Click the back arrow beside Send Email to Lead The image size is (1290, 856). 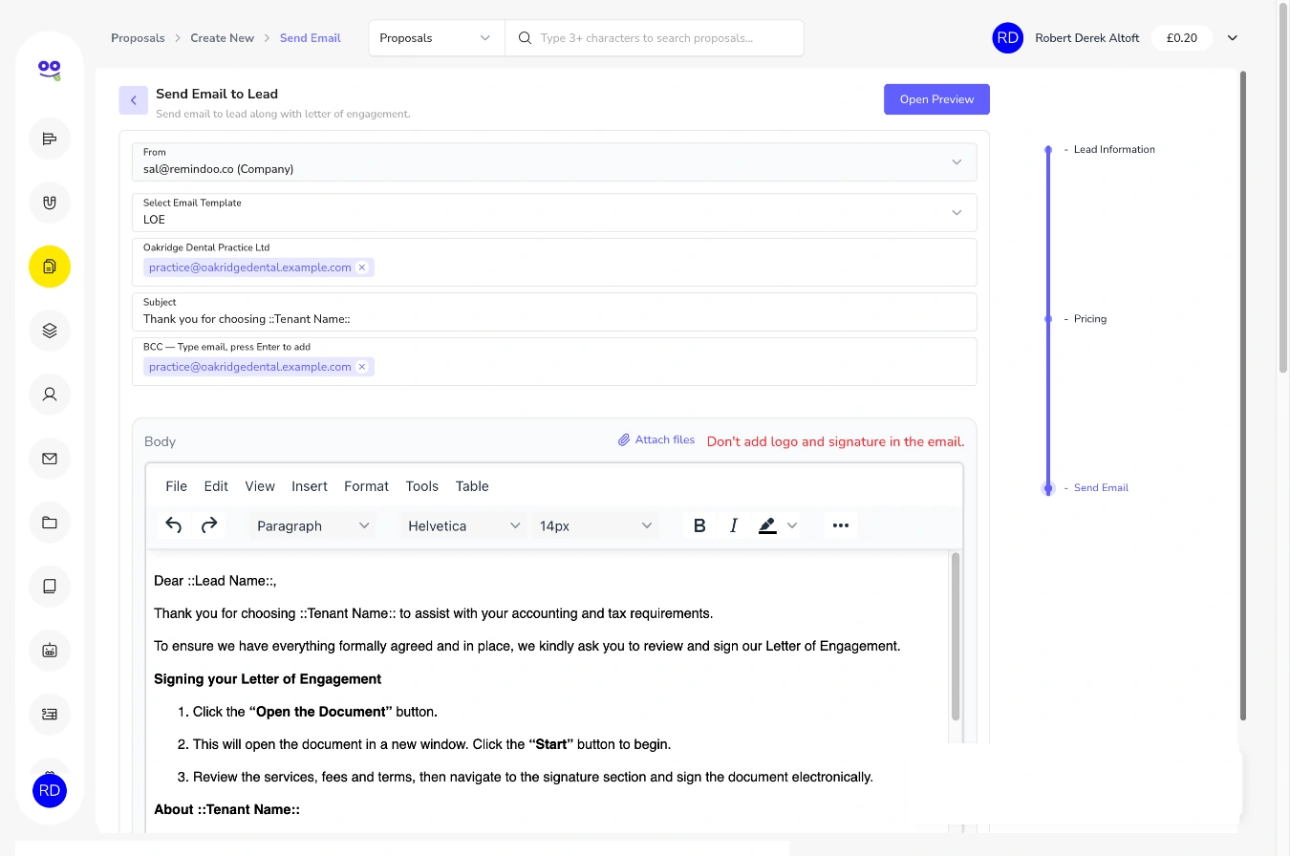point(133,100)
